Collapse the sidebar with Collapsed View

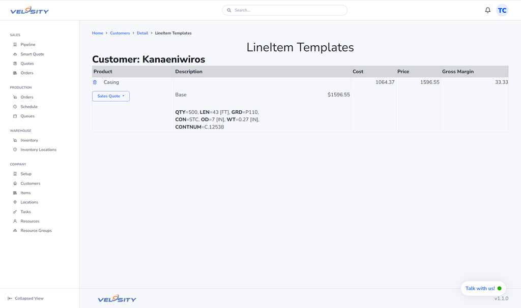25,298
